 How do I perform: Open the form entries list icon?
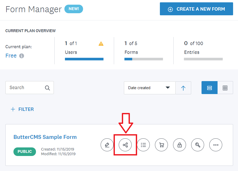point(143,145)
